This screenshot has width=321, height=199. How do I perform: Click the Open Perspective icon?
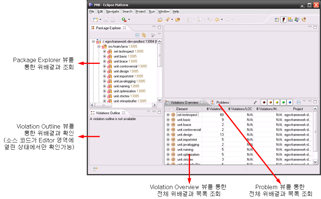[277, 20]
